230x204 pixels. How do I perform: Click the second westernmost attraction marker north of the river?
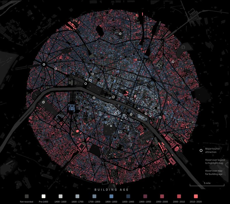click(x=56, y=69)
